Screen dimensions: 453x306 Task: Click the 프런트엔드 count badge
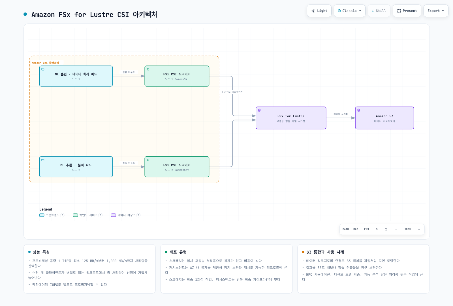tap(62, 215)
